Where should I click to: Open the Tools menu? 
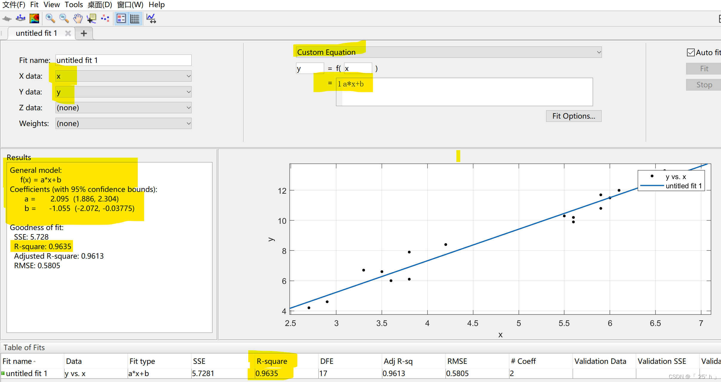pos(74,5)
